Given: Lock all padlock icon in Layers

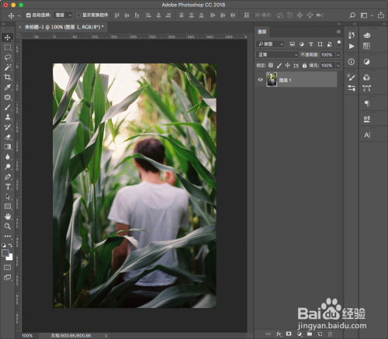Looking at the screenshot, I should click(304, 66).
